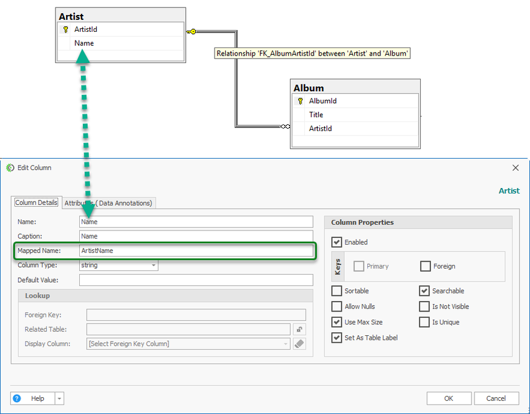Viewport: 530px width, 414px height.
Task: Uncheck Use Max Size
Action: (x=337, y=322)
